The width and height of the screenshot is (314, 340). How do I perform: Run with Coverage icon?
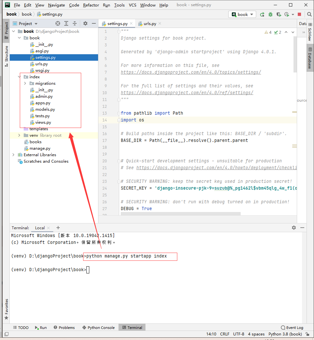pyautogui.click(x=279, y=15)
